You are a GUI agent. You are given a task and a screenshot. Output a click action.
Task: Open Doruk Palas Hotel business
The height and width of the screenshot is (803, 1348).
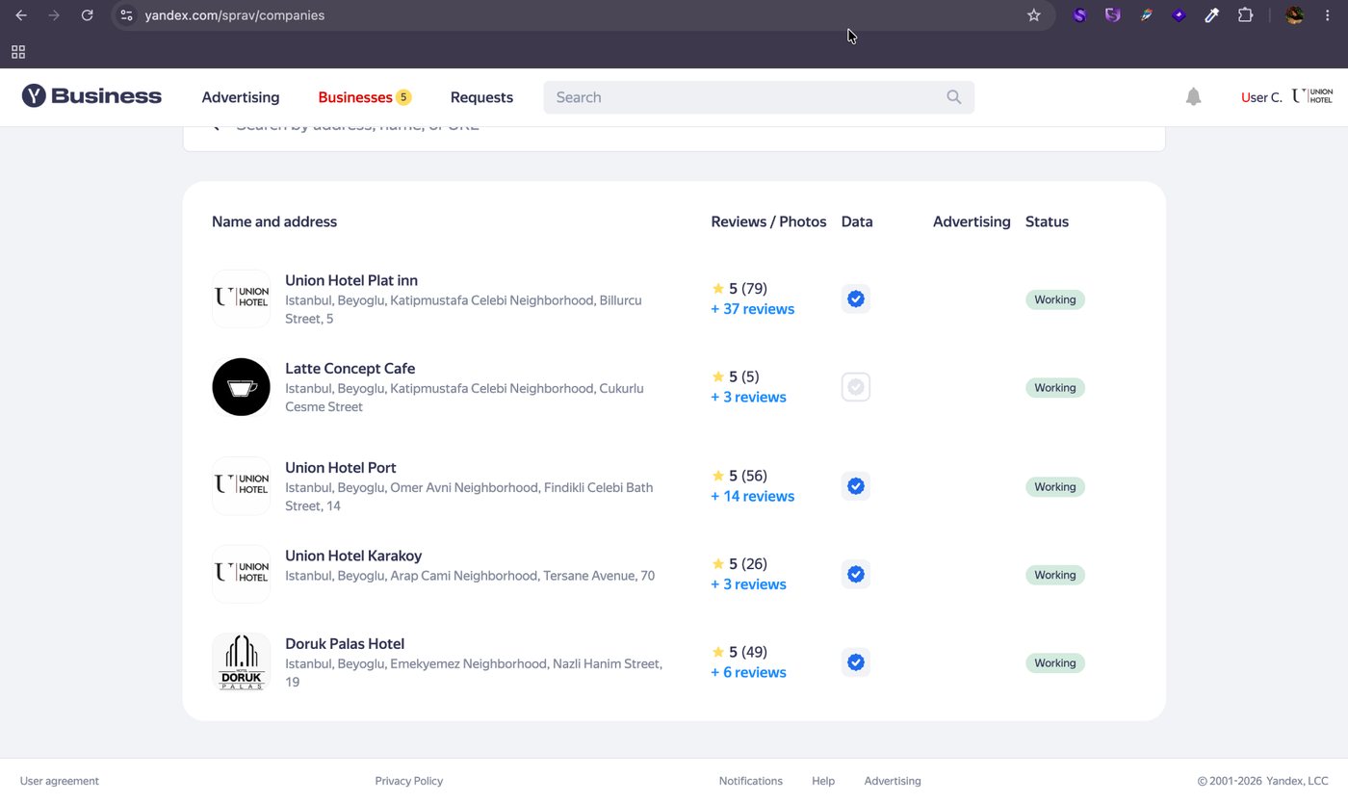pyautogui.click(x=345, y=644)
